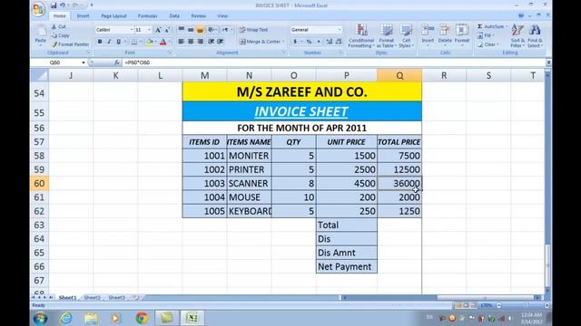Open the Fill dropdown in Editing

pyautogui.click(x=485, y=35)
